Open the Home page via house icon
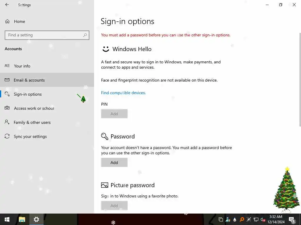301x225 pixels. point(7,21)
